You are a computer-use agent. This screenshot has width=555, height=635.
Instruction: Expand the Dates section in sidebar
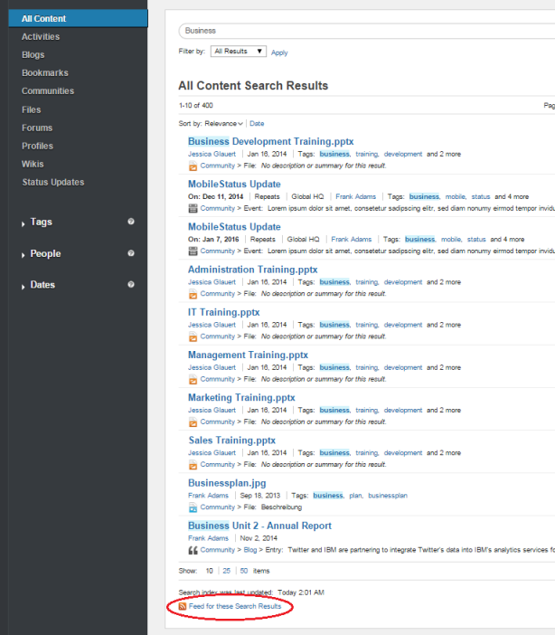[x=42, y=285]
